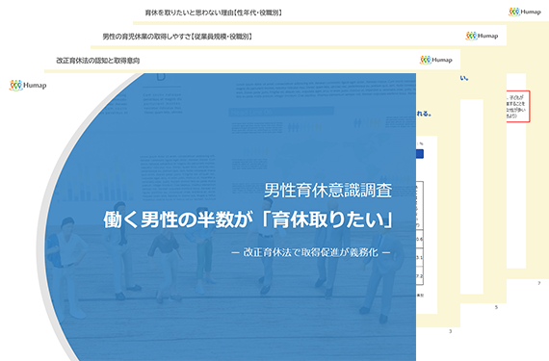Click the heading 男性育休意識調査
Viewport: 549px width, 361px height.
click(x=327, y=191)
